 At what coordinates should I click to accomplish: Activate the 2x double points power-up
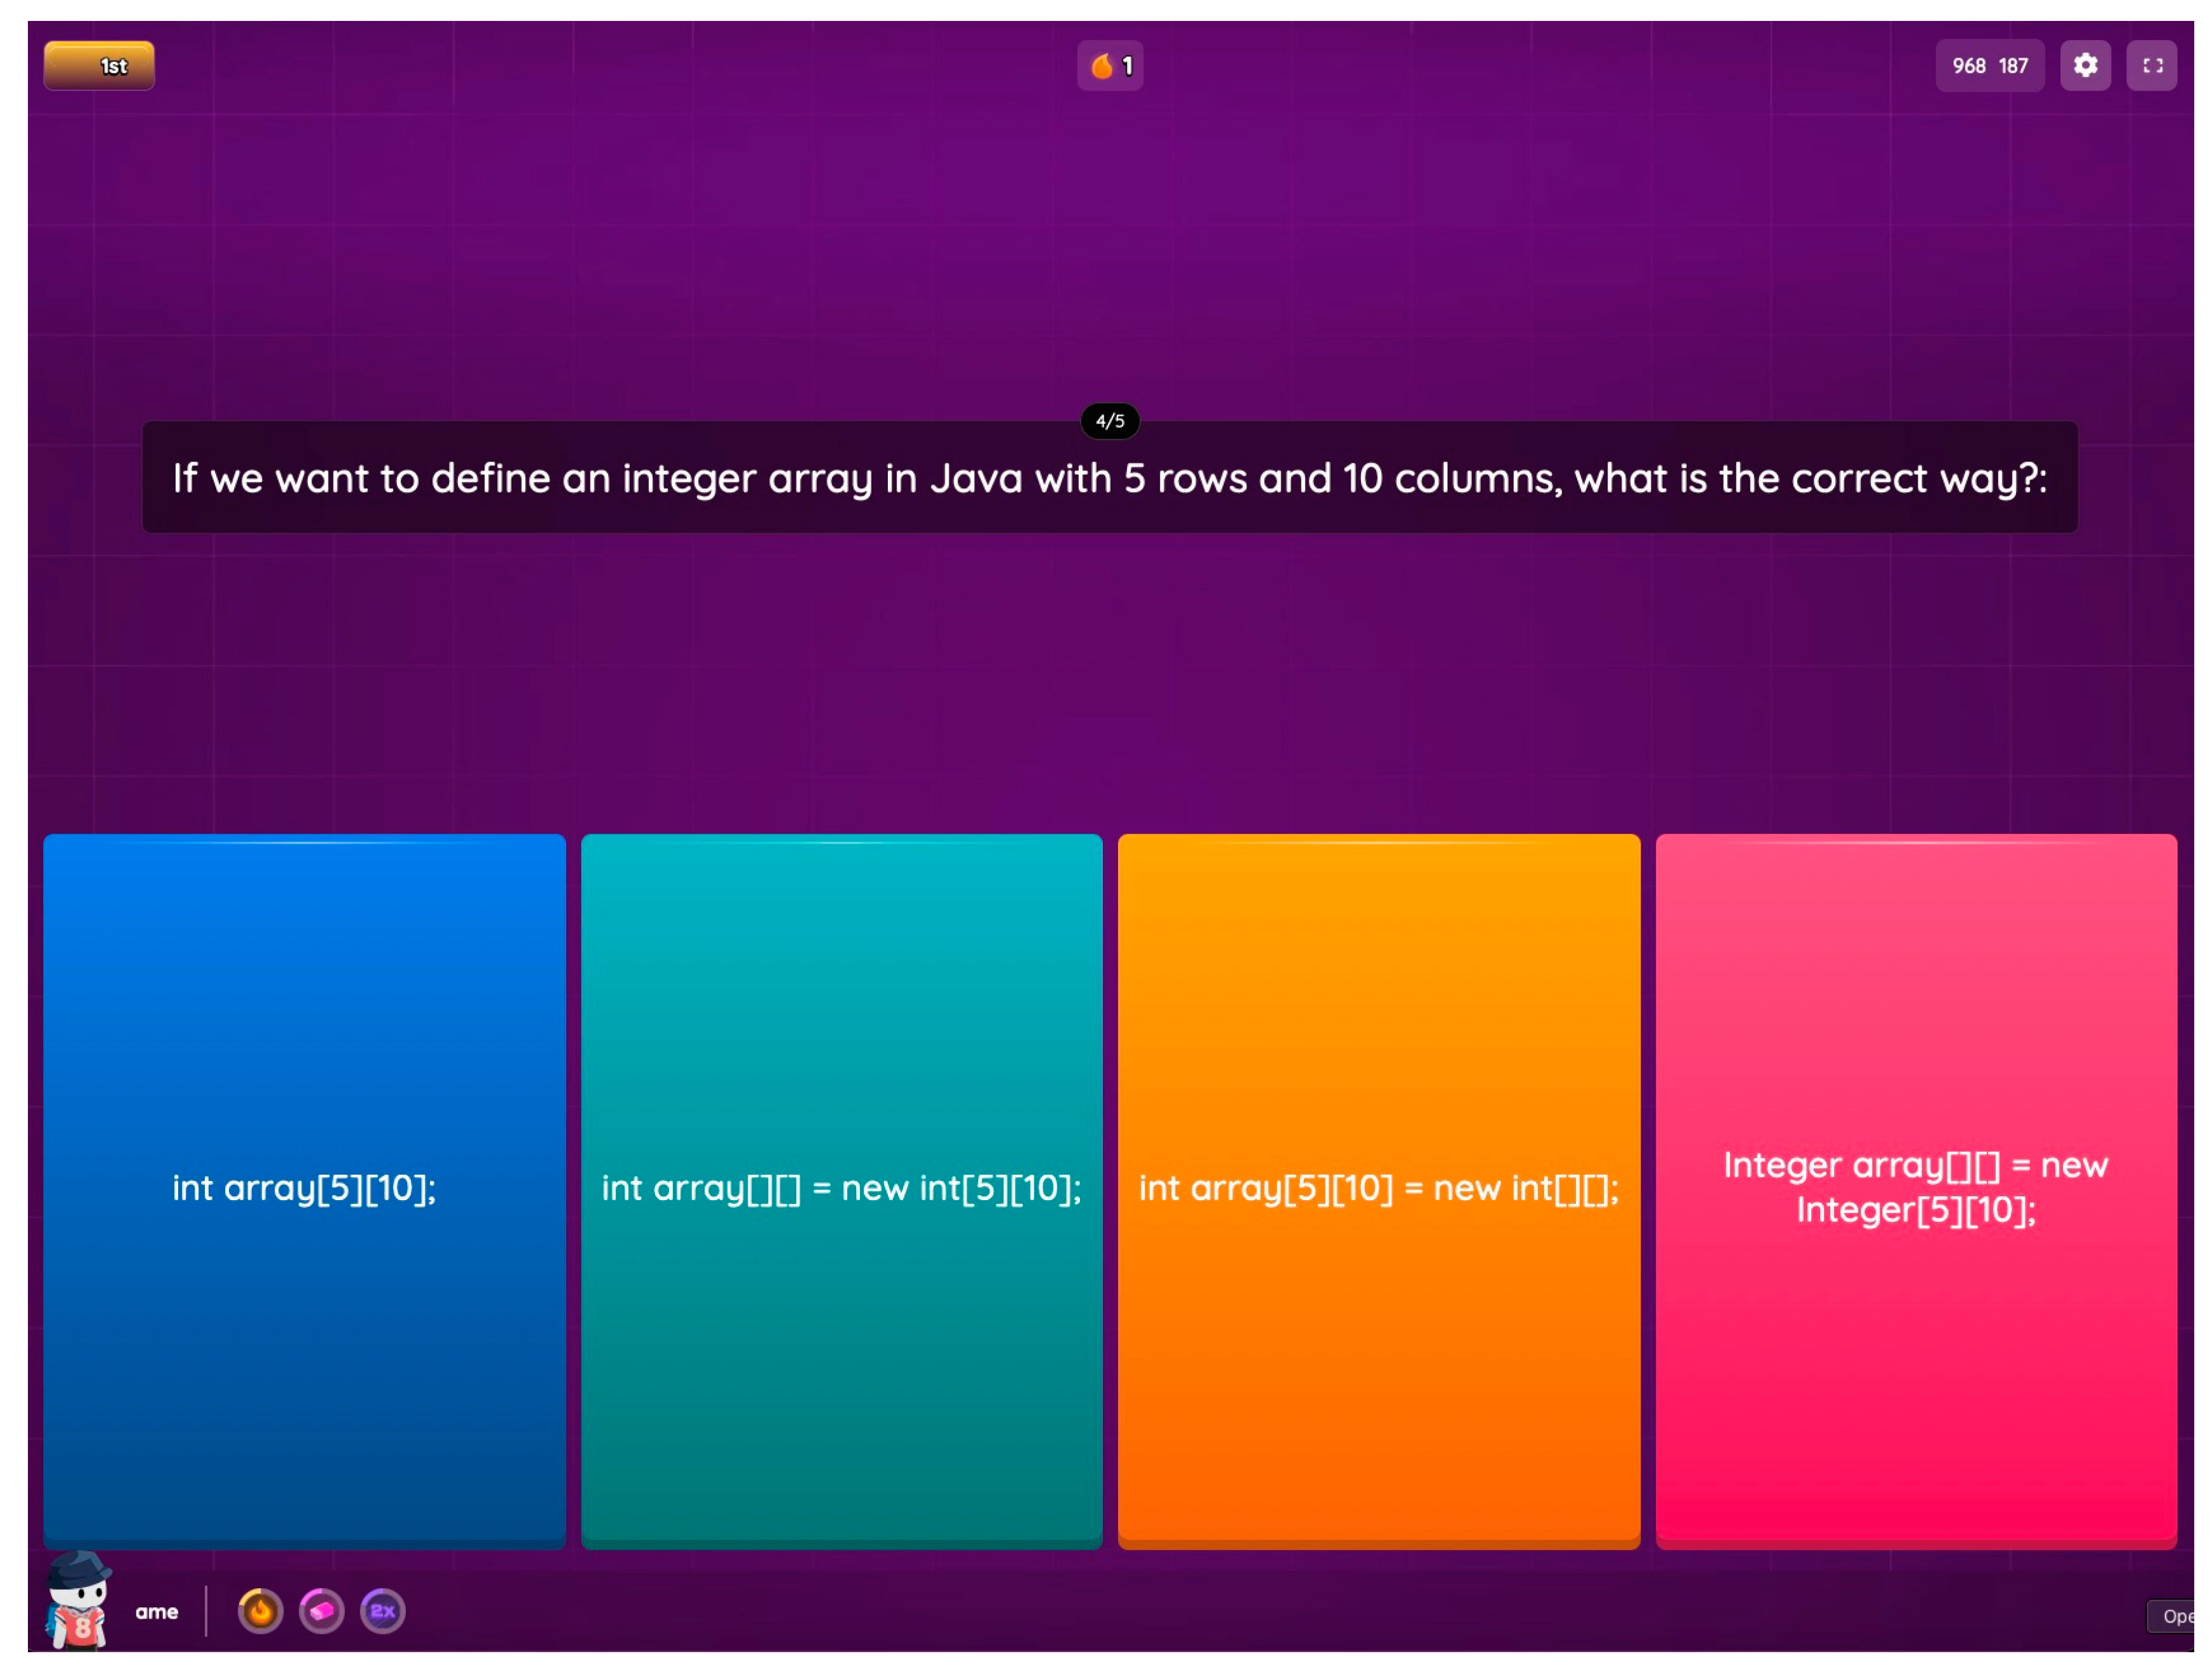click(x=382, y=1611)
